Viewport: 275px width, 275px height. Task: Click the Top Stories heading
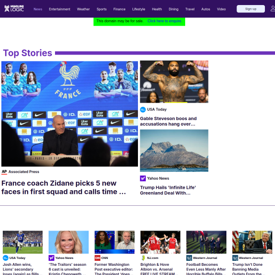coord(27,53)
